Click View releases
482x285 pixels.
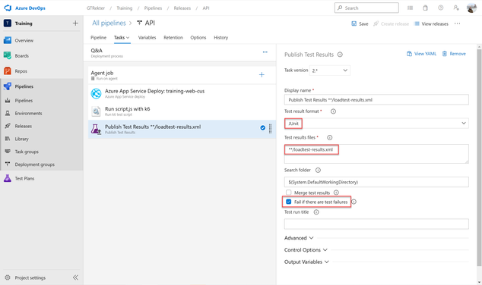pos(431,23)
